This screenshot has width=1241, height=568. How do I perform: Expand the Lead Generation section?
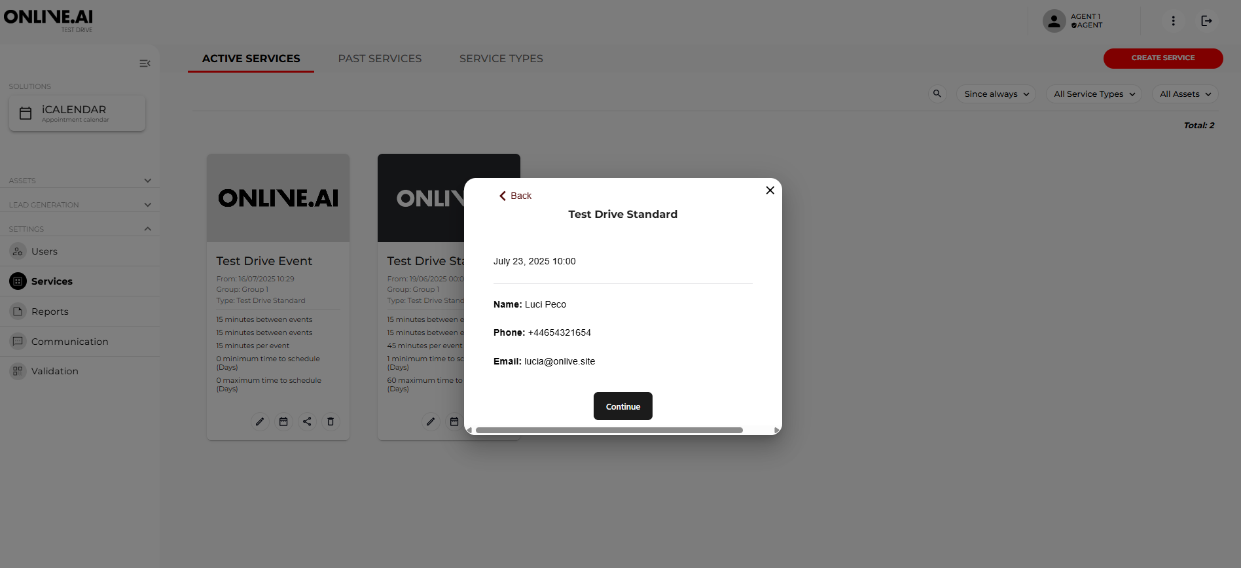coord(147,205)
